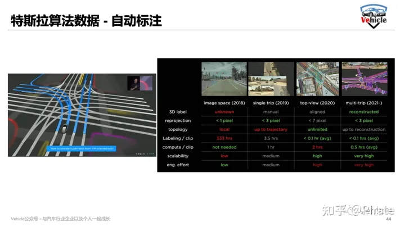Click the 'compute / clip' row label
The width and height of the screenshot is (405, 227).
(x=178, y=147)
